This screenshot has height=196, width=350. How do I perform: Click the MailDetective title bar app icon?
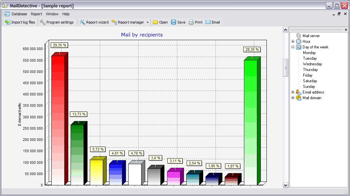coord(5,5)
